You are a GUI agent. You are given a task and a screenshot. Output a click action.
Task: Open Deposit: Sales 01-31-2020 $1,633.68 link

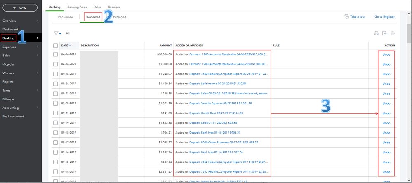213,123
